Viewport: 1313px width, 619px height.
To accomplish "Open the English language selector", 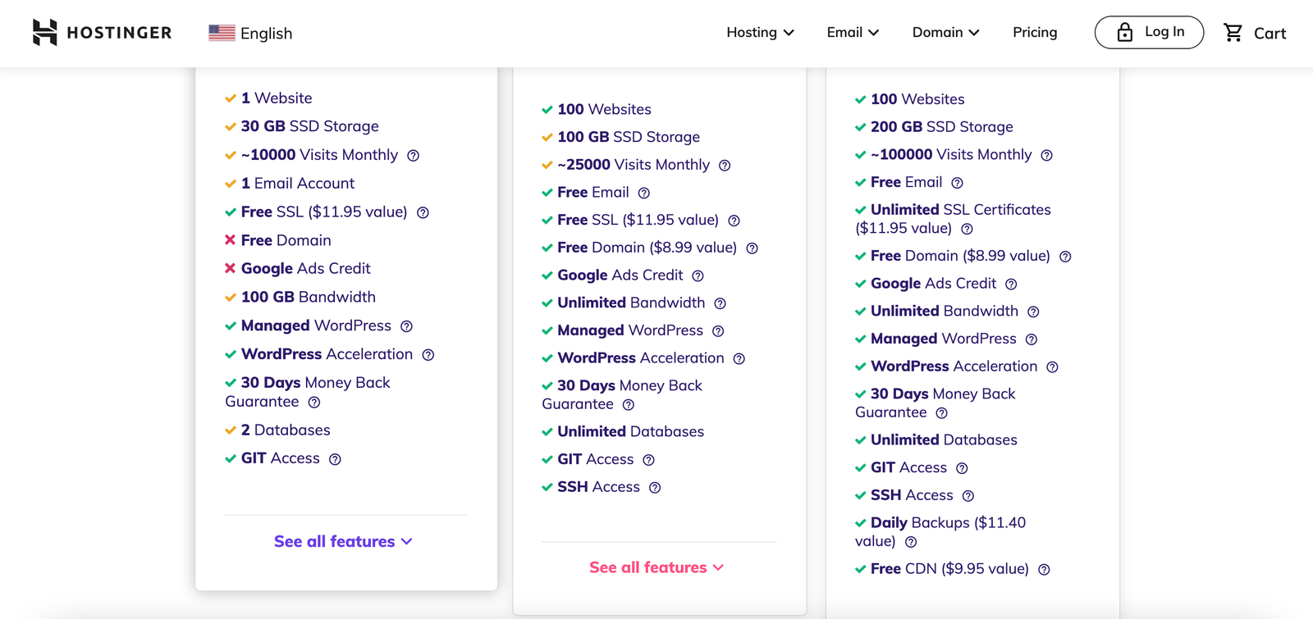I will click(x=250, y=33).
